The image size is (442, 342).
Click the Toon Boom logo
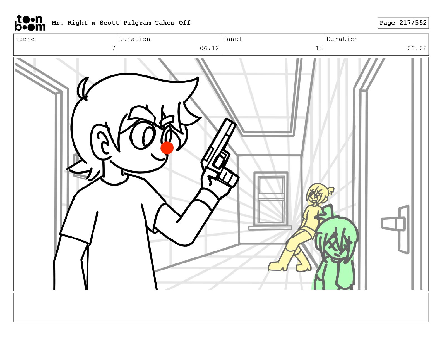[30, 23]
